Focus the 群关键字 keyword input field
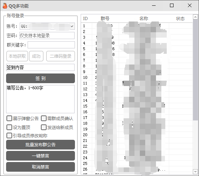This screenshot has width=199, height=176. pyautogui.click(x=51, y=45)
